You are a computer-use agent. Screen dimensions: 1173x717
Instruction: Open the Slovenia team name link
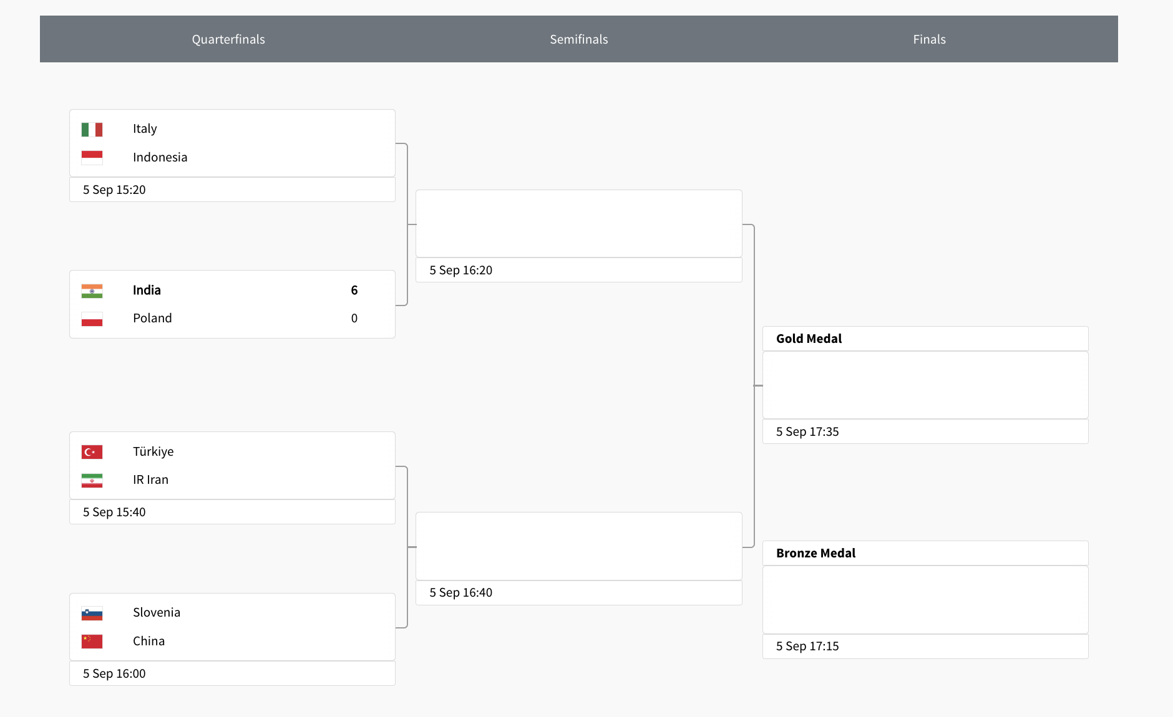point(157,612)
